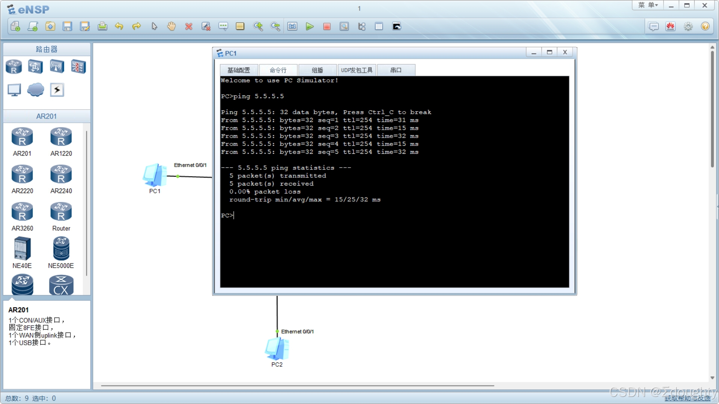Screen dimensions: 719x404
Task: Zoom in on the topology canvas
Action: (258, 26)
